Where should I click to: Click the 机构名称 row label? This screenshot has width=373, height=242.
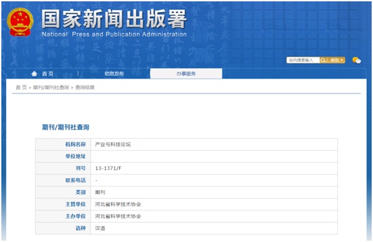[76, 144]
